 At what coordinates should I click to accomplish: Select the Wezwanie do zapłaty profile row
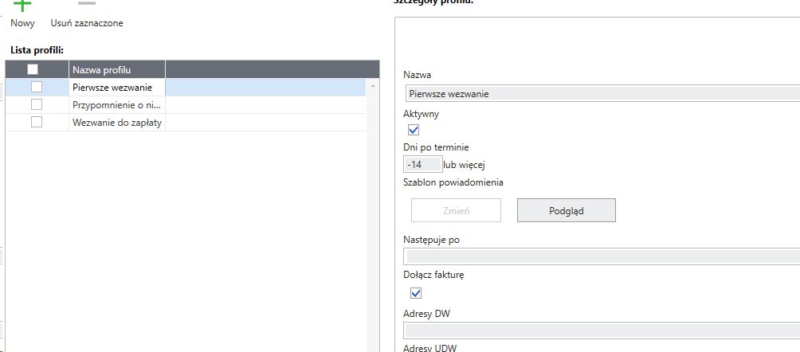(117, 122)
